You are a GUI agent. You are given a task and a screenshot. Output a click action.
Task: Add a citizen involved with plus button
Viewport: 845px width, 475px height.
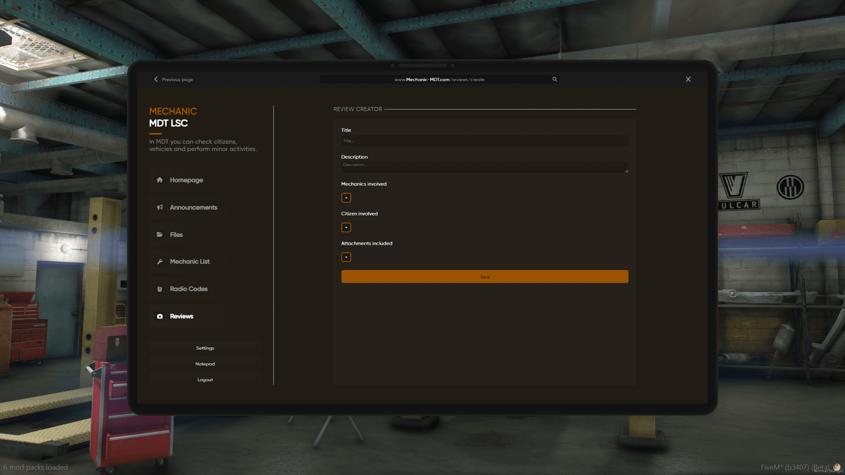click(346, 227)
